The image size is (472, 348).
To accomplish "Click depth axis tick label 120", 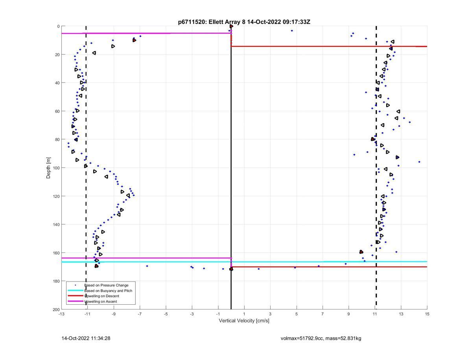I will click(x=56, y=196).
